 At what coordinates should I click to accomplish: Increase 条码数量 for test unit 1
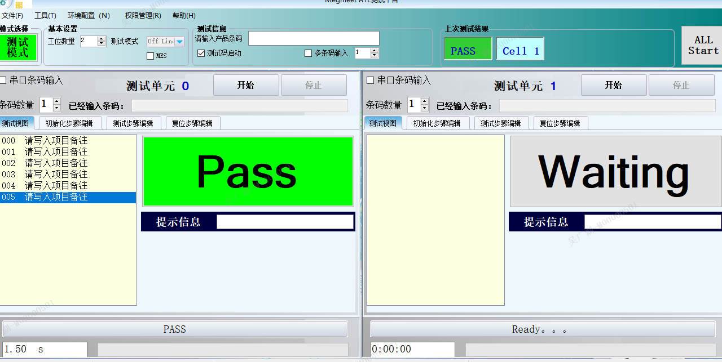click(425, 101)
